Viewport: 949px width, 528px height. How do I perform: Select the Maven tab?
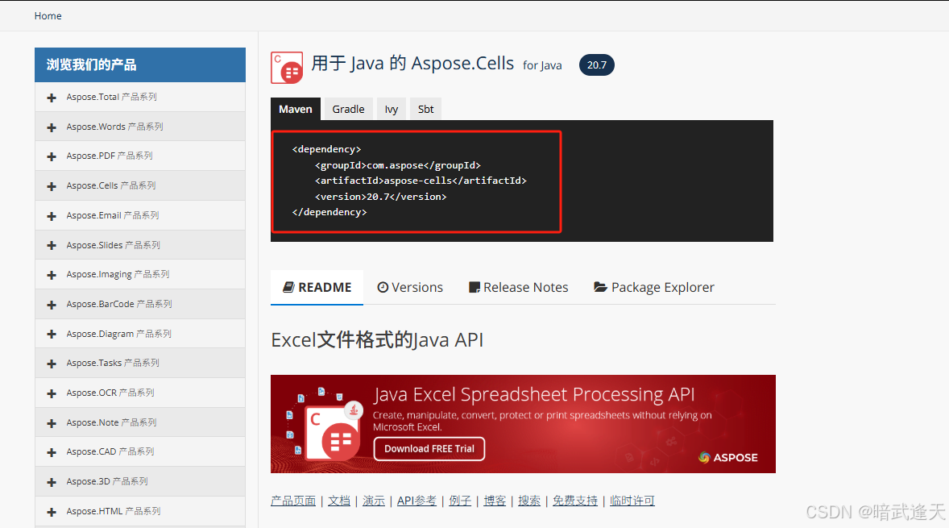tap(296, 109)
